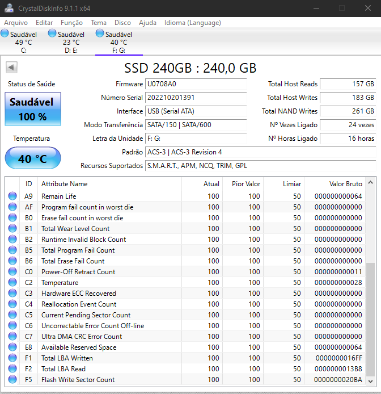This screenshot has height=394, width=381.
Task: Click the Attribute Name column header
Action: click(109, 184)
